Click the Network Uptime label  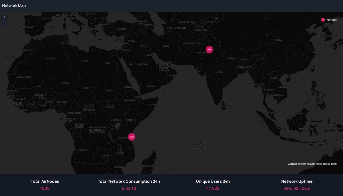point(297,181)
